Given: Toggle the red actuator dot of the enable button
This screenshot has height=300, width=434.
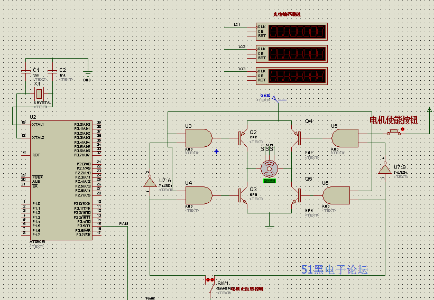Looking at the screenshot, I should [x=402, y=129].
